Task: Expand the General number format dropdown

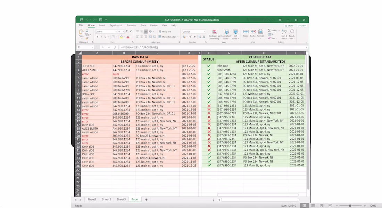Action: point(204,32)
